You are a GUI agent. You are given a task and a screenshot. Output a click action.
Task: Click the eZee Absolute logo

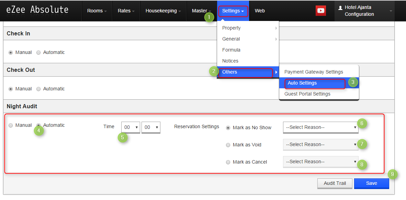coord(37,10)
